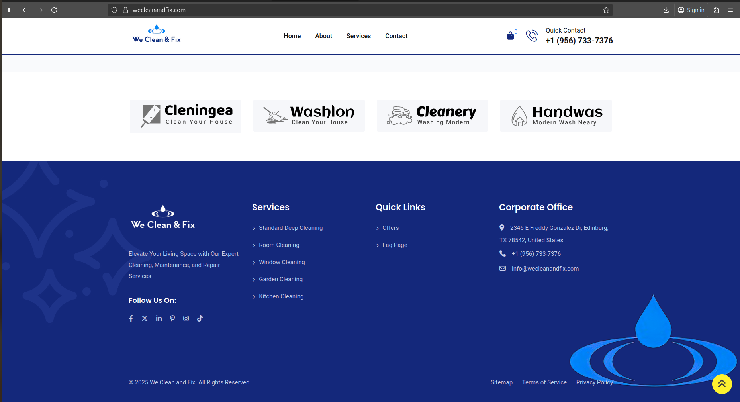Select Contact in the top navigation

(396, 36)
